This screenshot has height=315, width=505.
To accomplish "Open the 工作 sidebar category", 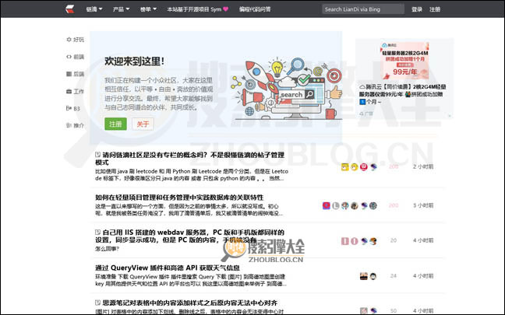I will [77, 91].
